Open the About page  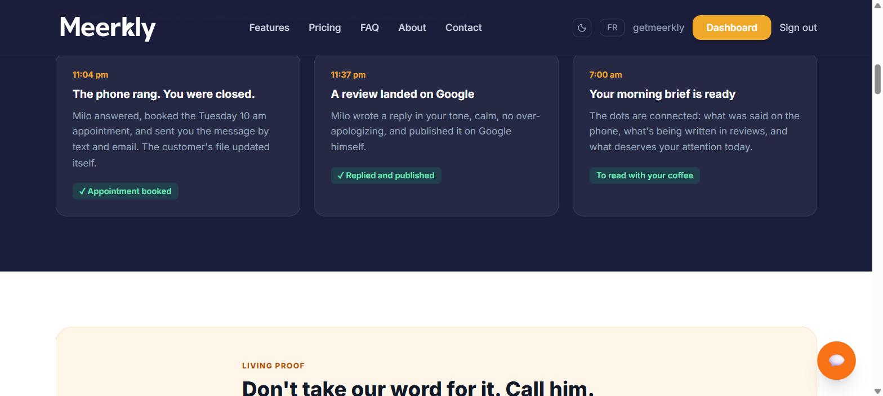[x=412, y=28]
